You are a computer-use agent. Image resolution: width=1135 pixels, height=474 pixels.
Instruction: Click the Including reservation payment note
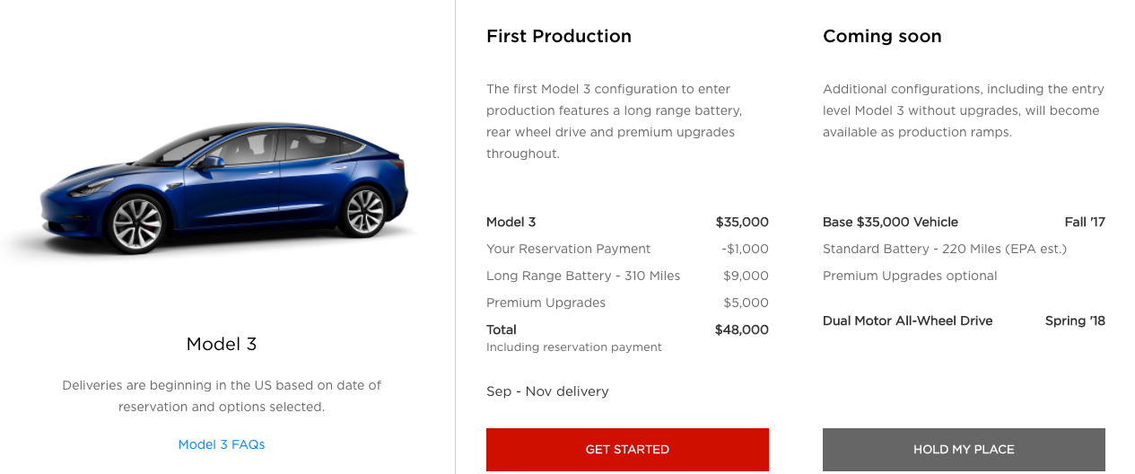(x=574, y=347)
